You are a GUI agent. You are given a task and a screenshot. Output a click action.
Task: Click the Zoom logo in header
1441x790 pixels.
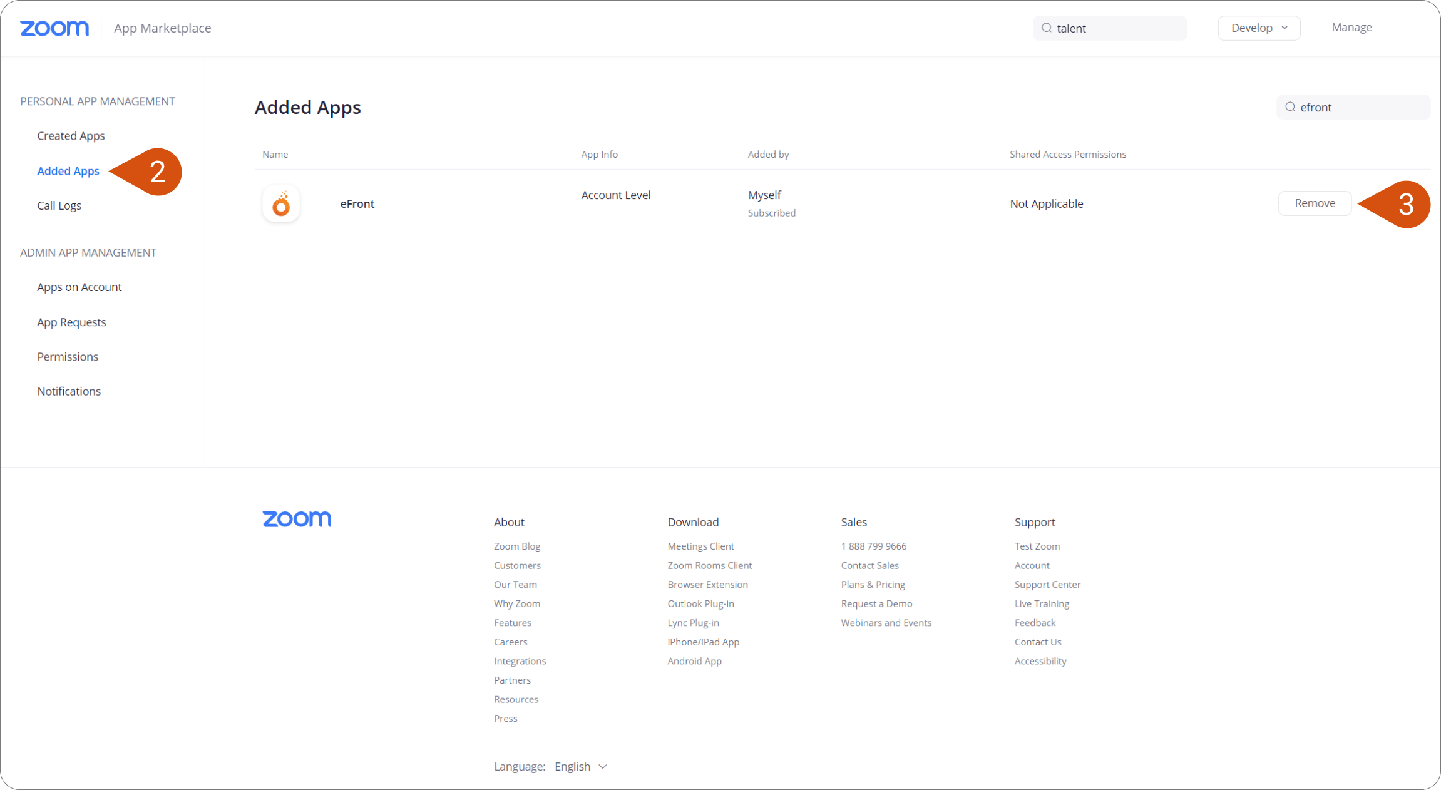click(x=54, y=28)
